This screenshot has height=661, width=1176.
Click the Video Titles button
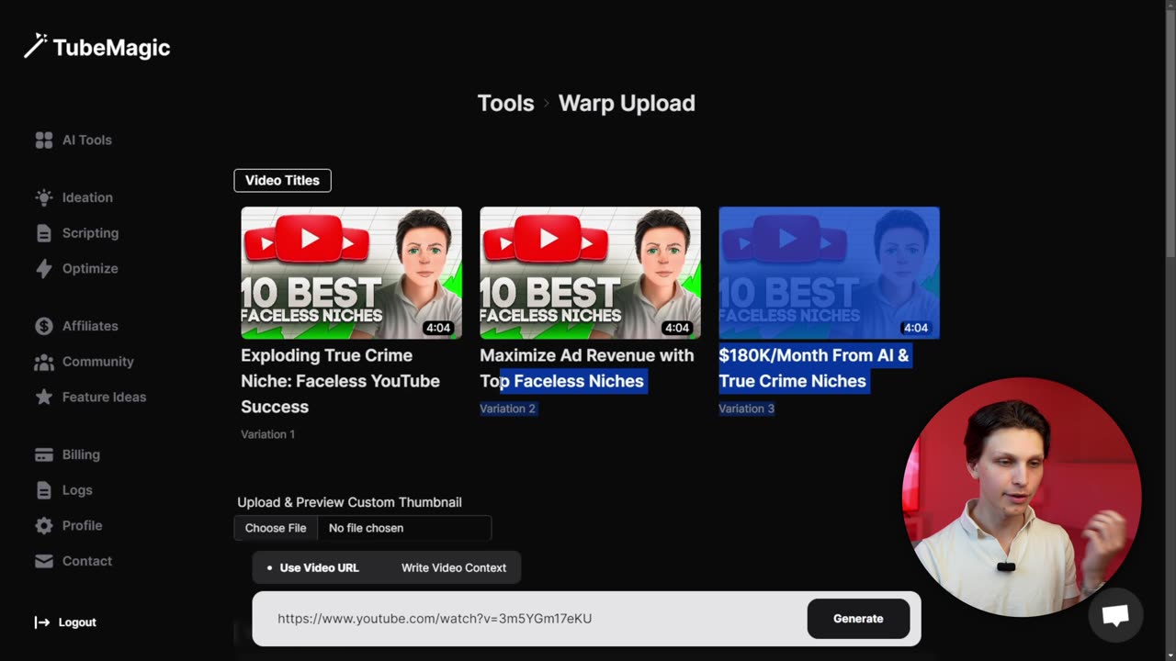[282, 180]
